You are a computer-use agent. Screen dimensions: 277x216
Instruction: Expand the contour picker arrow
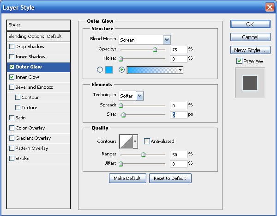pos(135,141)
